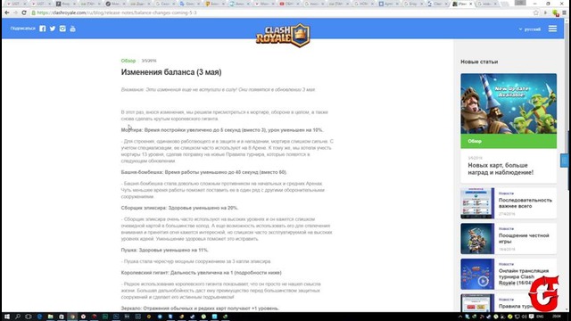Open article Поощрение честной игры

524,238
